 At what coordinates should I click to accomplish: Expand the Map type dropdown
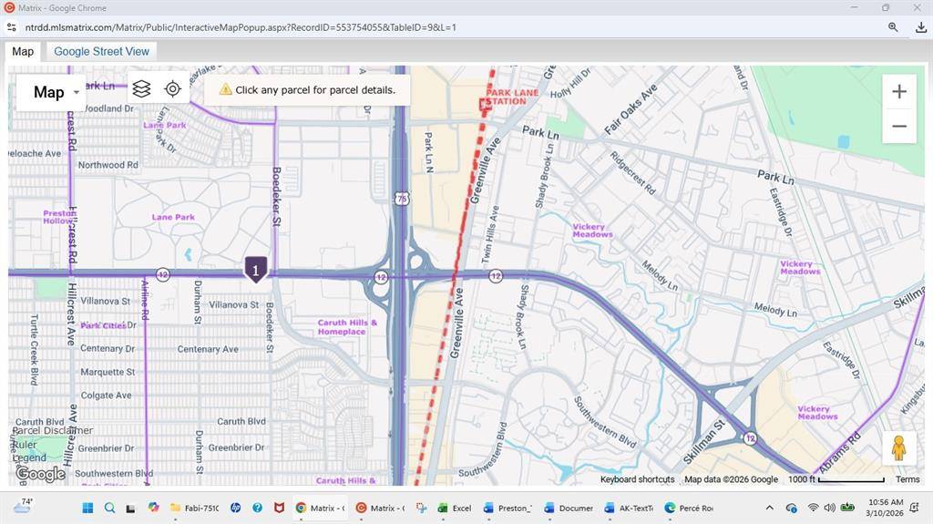(x=56, y=92)
